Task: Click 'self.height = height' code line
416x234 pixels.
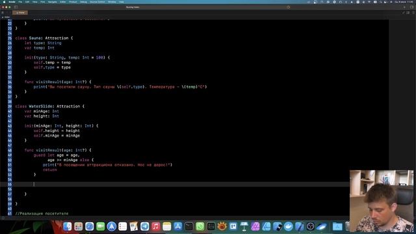Action: click(57, 131)
